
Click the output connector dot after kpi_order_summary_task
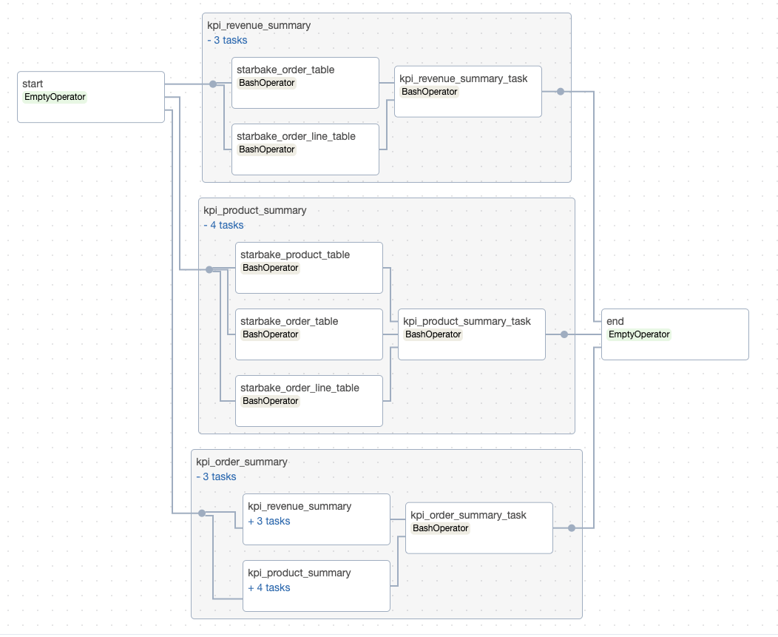(572, 528)
